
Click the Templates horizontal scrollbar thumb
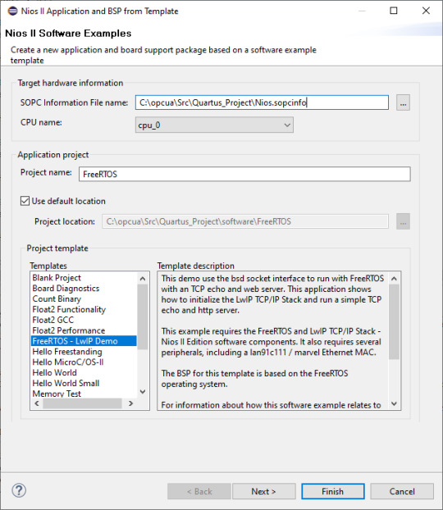click(x=82, y=403)
